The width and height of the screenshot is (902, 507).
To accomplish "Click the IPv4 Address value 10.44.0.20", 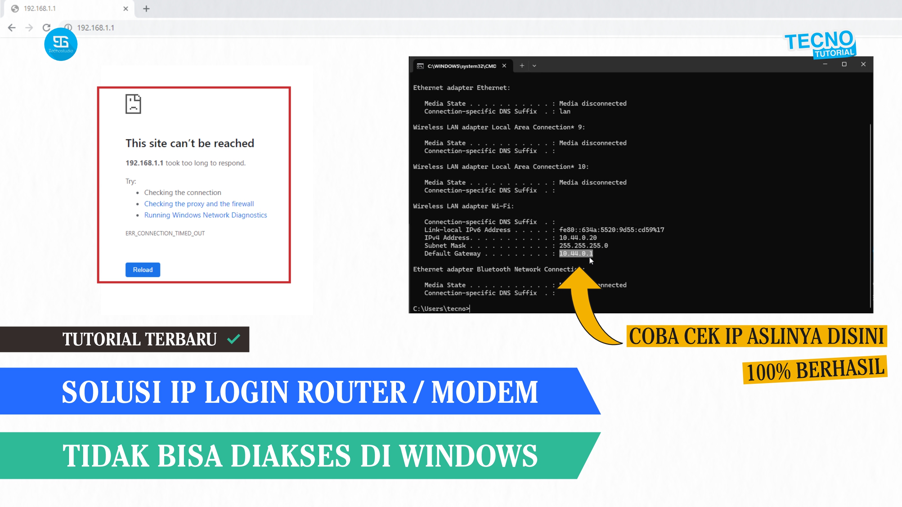I will tap(578, 238).
